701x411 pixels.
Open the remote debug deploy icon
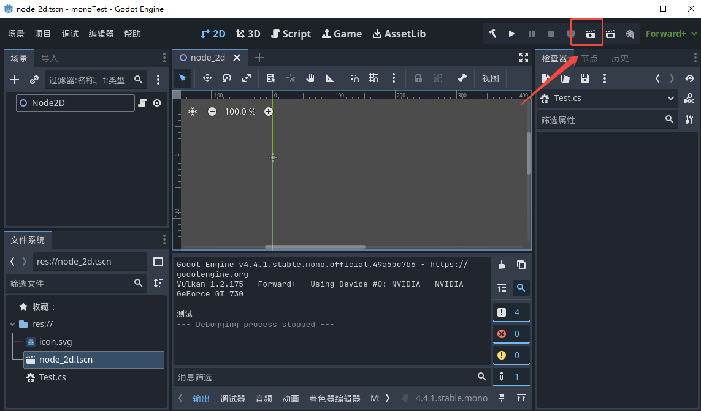(x=571, y=34)
